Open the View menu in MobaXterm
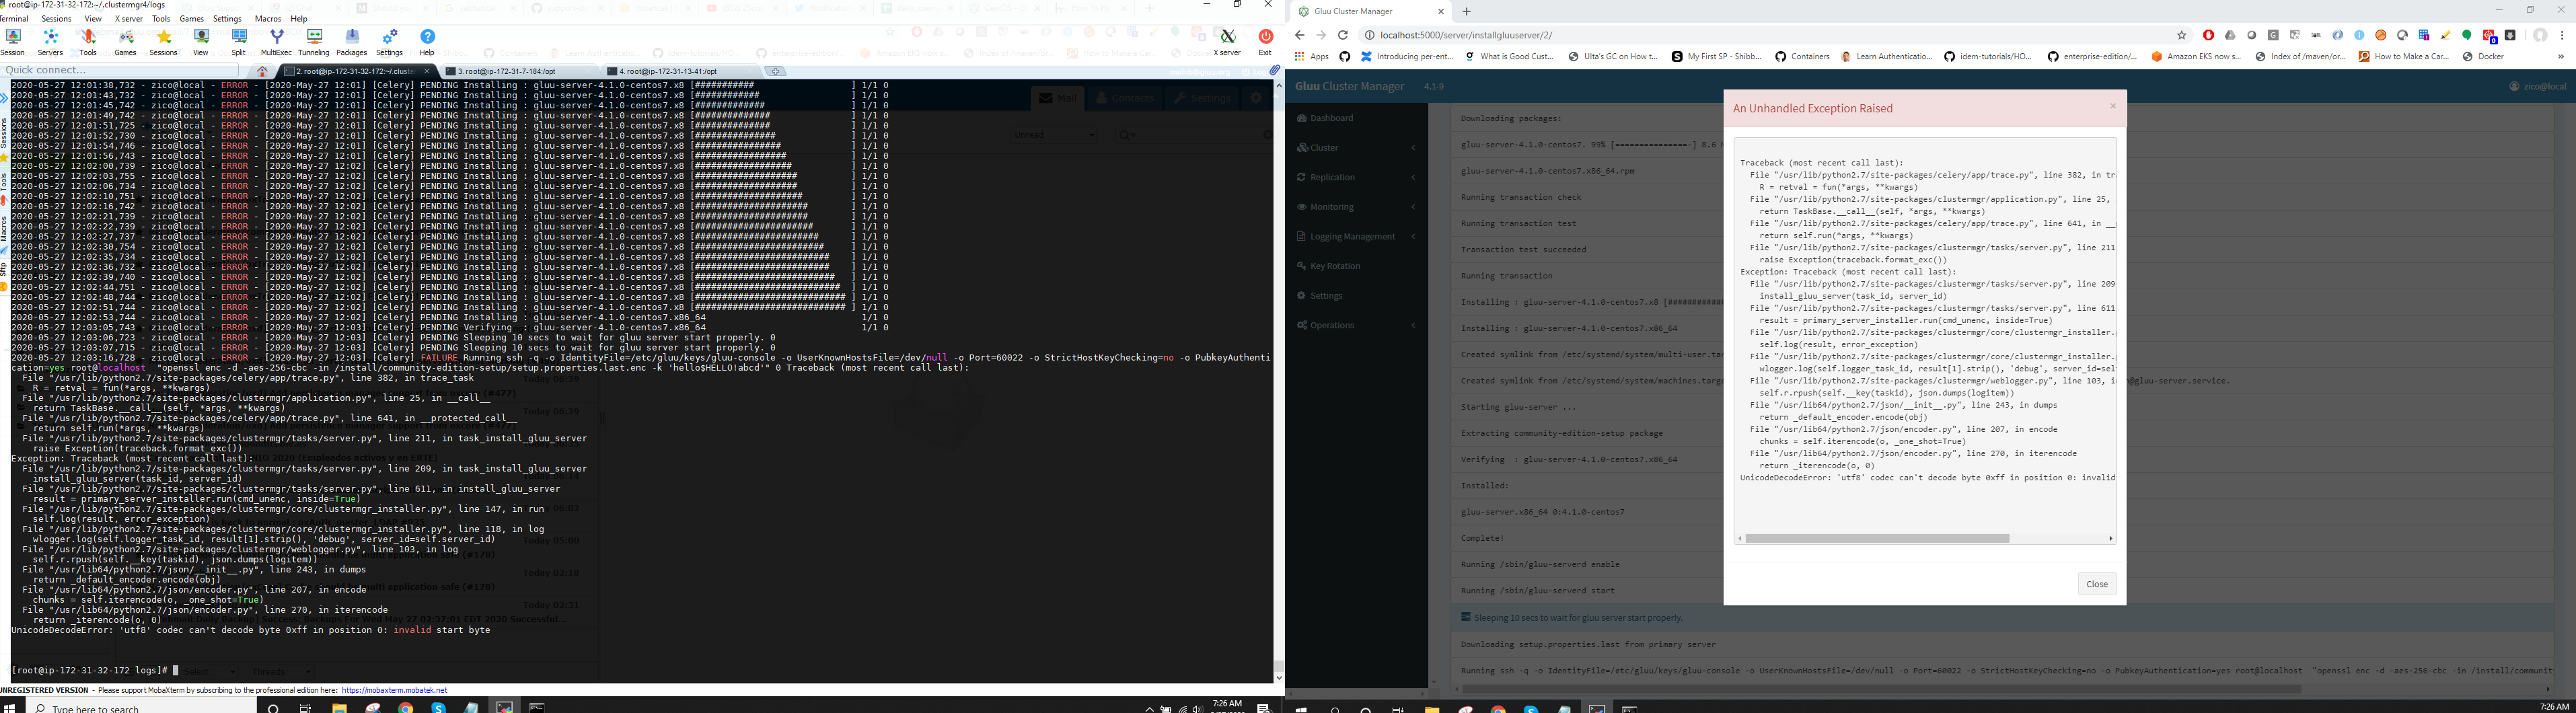 [93, 19]
